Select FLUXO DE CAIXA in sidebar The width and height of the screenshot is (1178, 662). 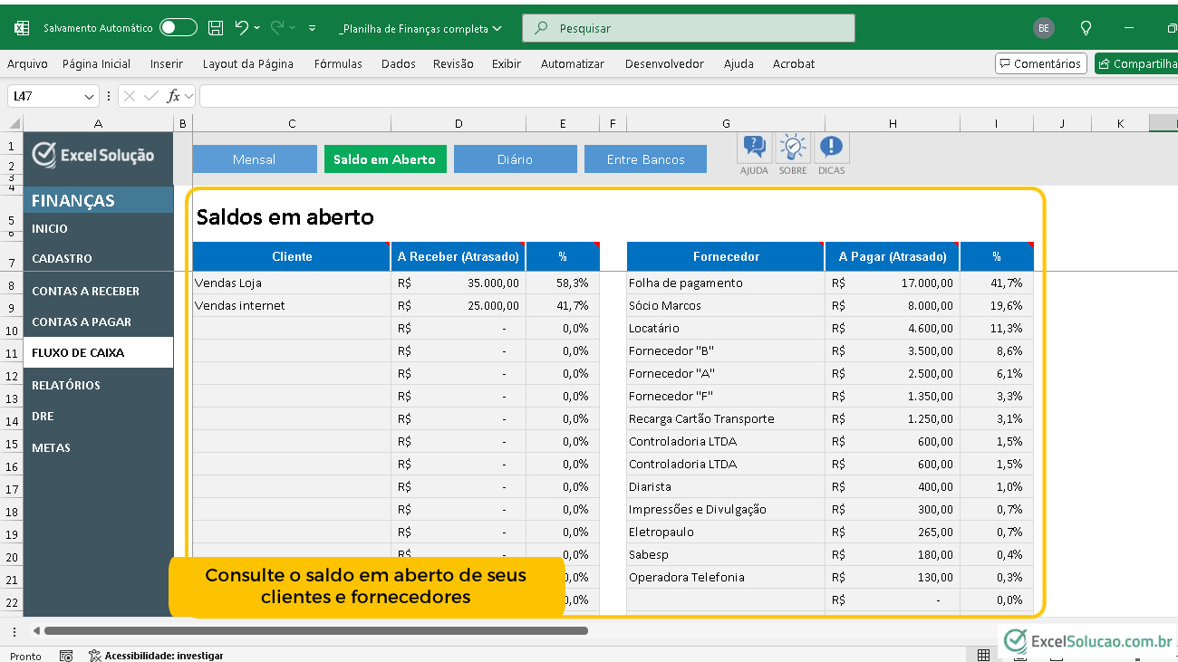click(x=98, y=352)
